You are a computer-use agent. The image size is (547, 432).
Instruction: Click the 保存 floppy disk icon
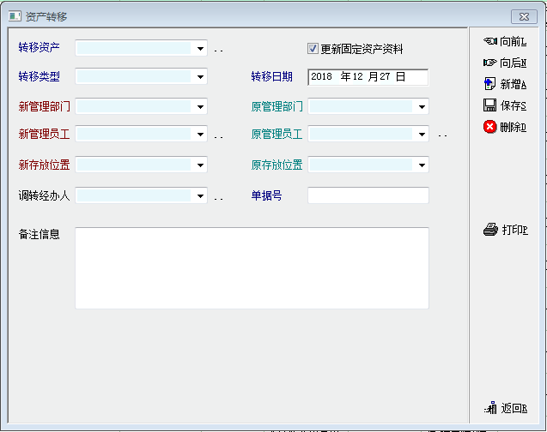(x=490, y=105)
